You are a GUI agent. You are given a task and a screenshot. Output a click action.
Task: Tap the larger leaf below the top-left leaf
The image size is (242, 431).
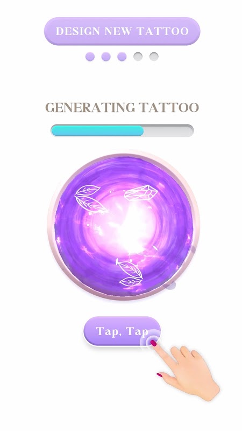[91, 204]
